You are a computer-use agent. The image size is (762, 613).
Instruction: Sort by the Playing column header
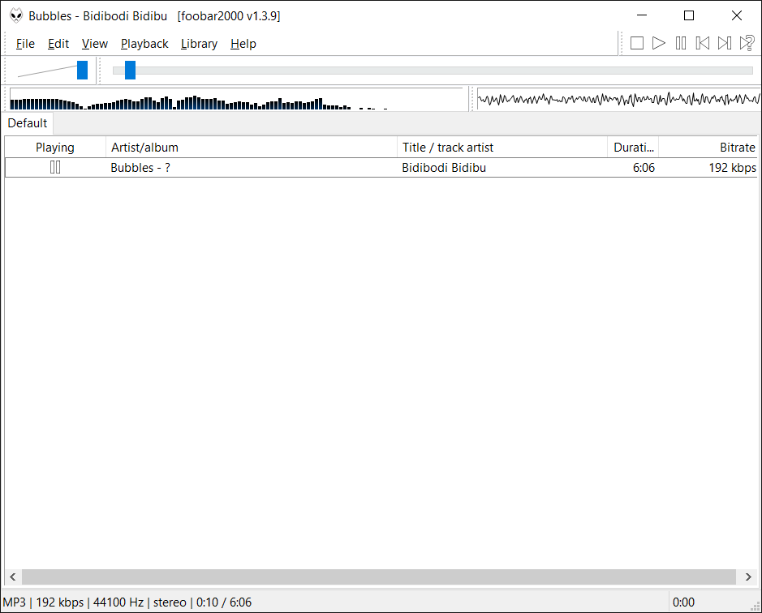55,148
